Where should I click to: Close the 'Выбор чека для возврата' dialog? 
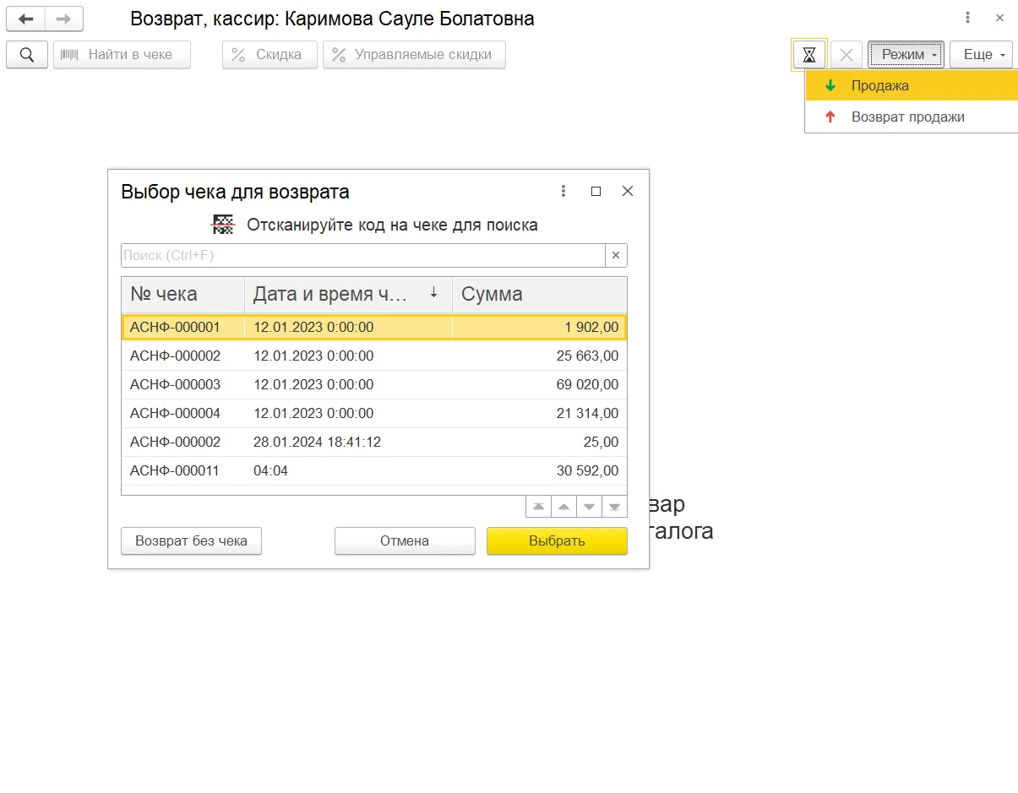pyautogui.click(x=628, y=192)
